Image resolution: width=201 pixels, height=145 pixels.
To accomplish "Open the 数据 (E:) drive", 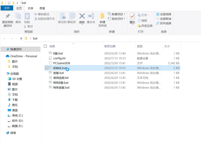I will point(15,126).
